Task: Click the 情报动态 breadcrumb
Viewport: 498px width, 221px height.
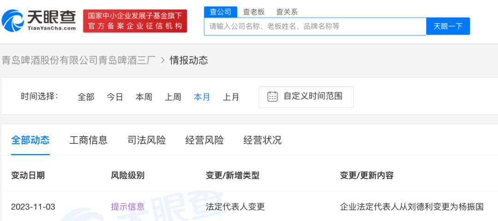Action: tap(189, 60)
